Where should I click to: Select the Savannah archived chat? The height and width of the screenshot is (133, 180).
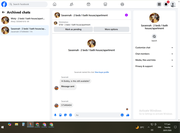click(x=24, y=30)
